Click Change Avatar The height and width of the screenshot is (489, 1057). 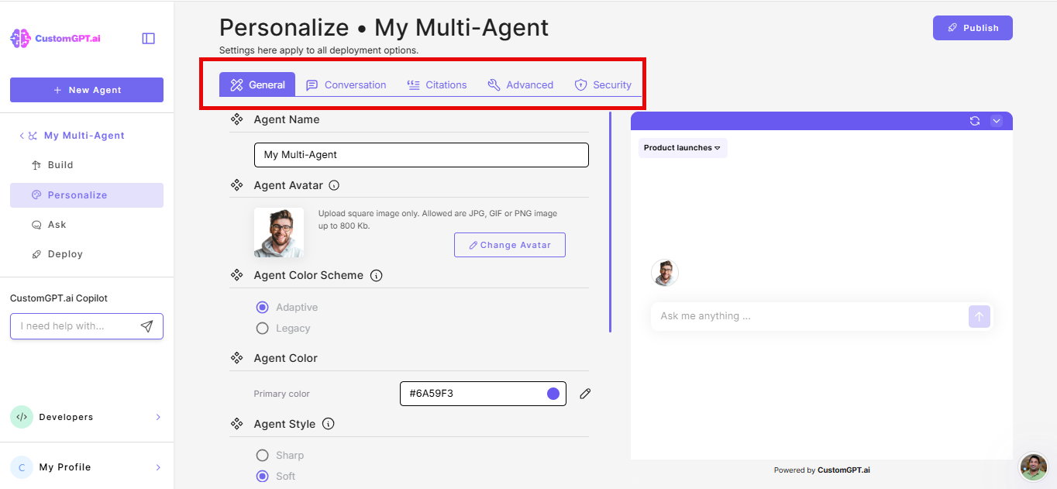[509, 245]
